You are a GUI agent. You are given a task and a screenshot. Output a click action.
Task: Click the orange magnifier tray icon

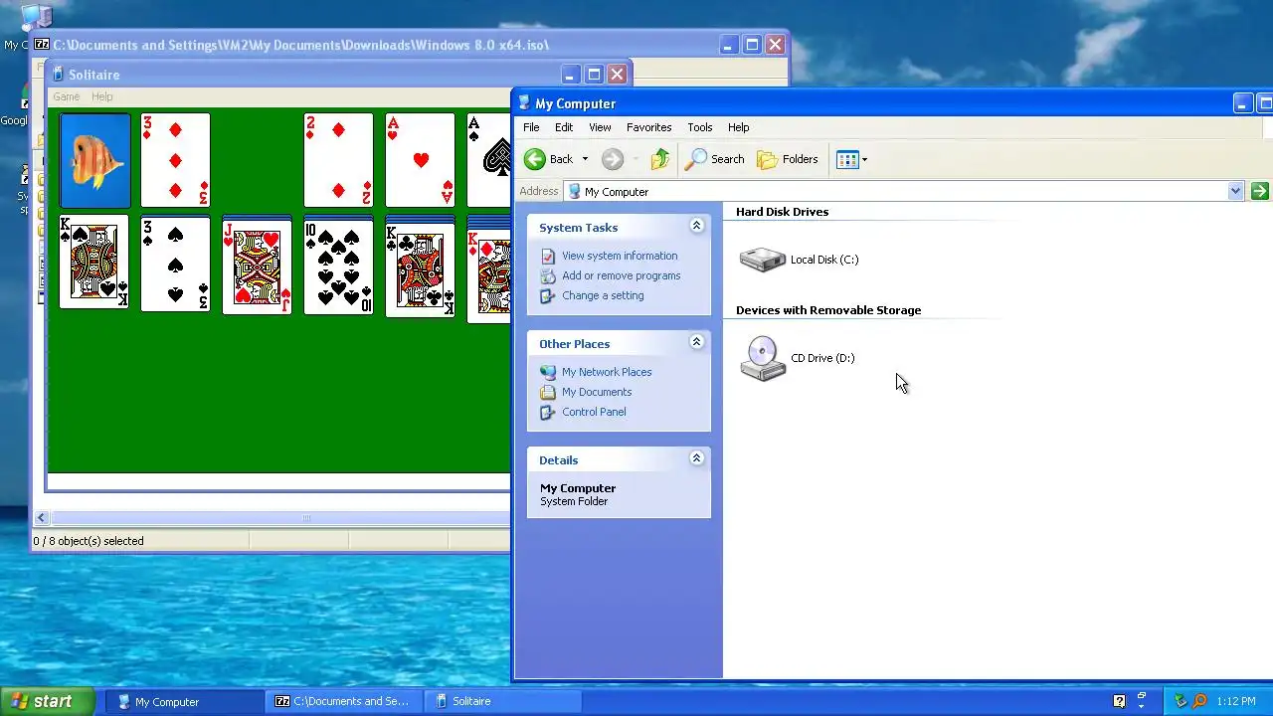(x=1200, y=701)
